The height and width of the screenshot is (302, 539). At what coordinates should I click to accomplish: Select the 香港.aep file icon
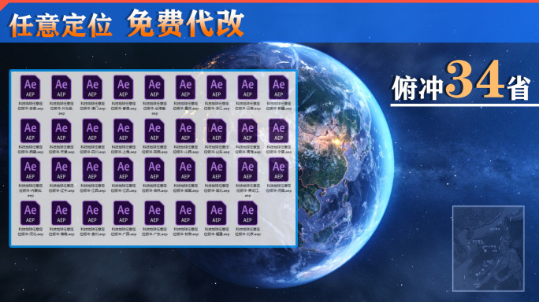pos(124,88)
